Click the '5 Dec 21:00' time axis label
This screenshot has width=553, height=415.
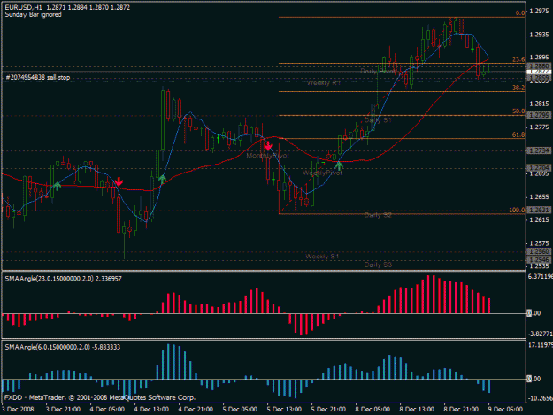[328, 410]
